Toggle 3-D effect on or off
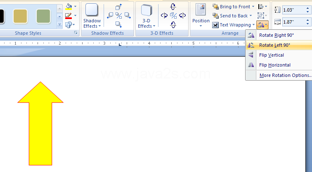The image size is (312, 172). (173, 16)
